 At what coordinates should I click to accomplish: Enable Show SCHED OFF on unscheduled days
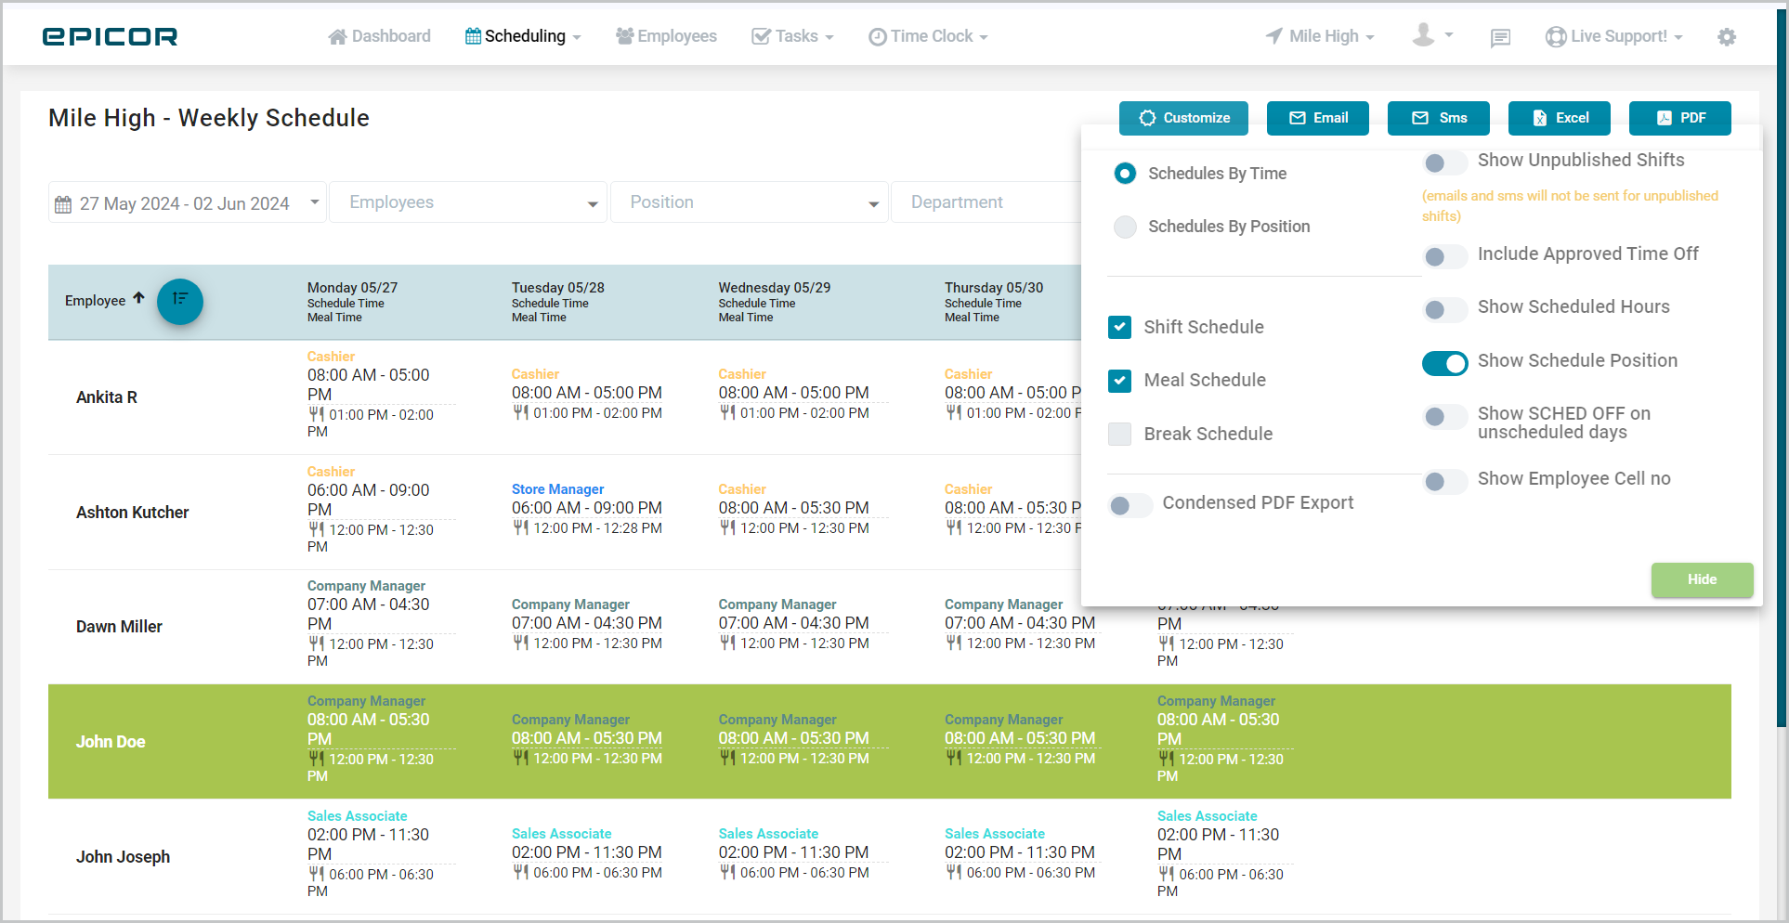pos(1444,416)
